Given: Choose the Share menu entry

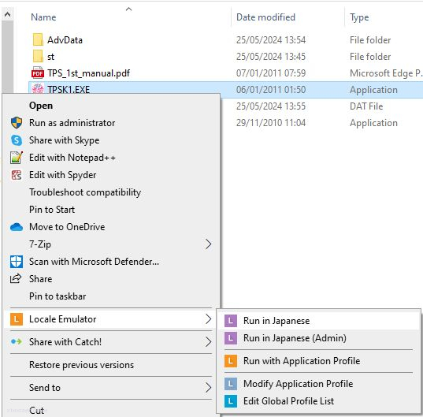Looking at the screenshot, I should point(111,279).
